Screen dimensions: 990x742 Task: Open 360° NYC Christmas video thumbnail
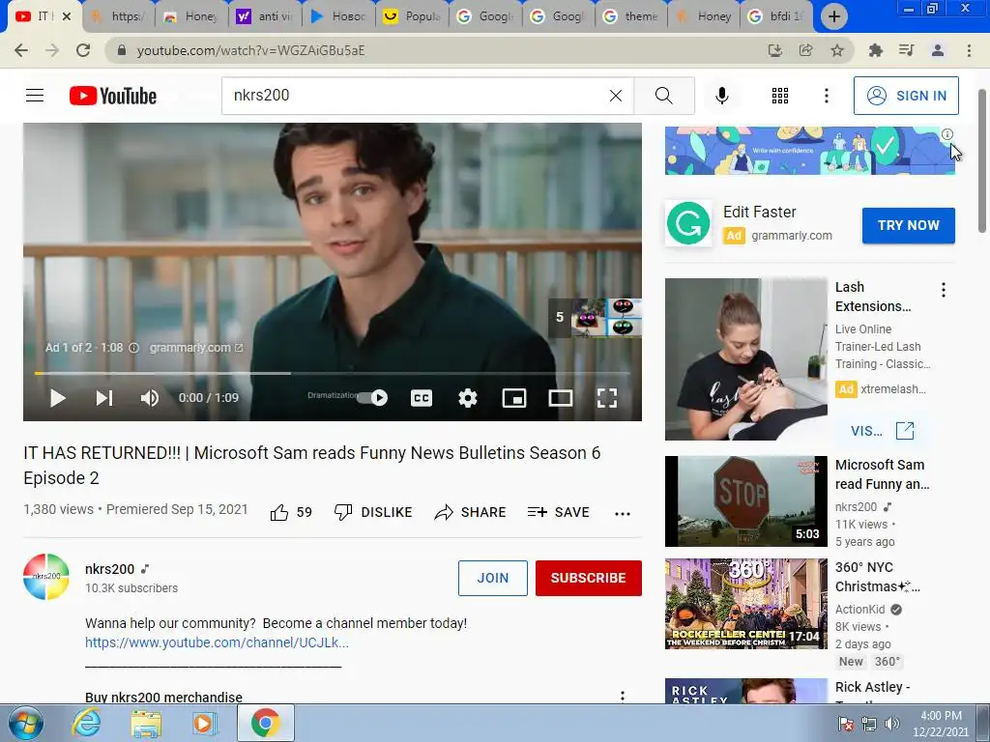pos(745,603)
